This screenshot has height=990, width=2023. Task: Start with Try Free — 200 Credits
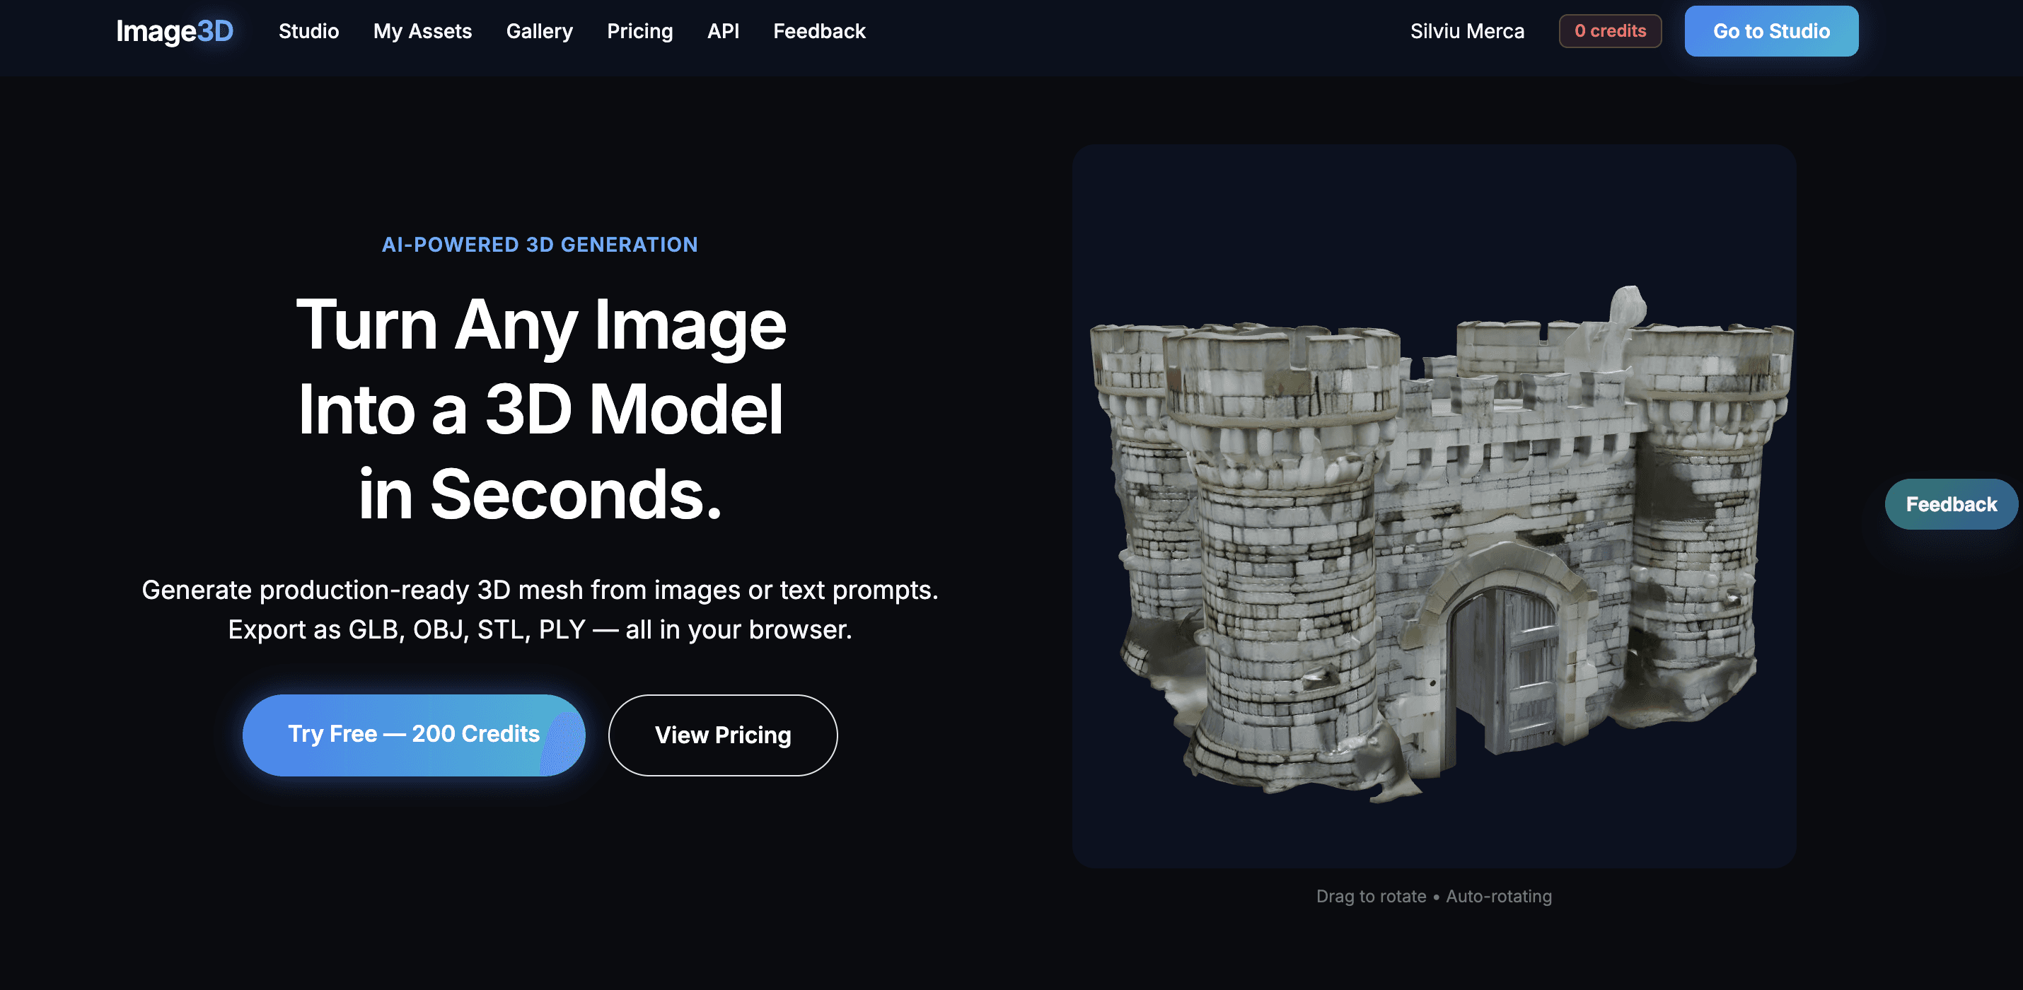click(x=414, y=735)
